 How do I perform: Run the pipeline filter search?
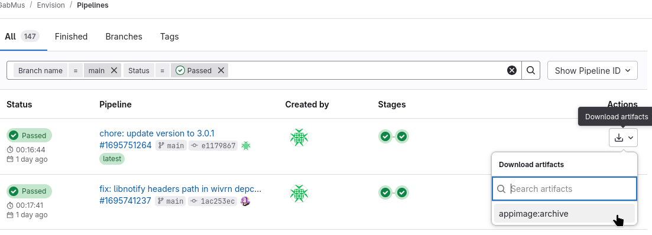(531, 71)
